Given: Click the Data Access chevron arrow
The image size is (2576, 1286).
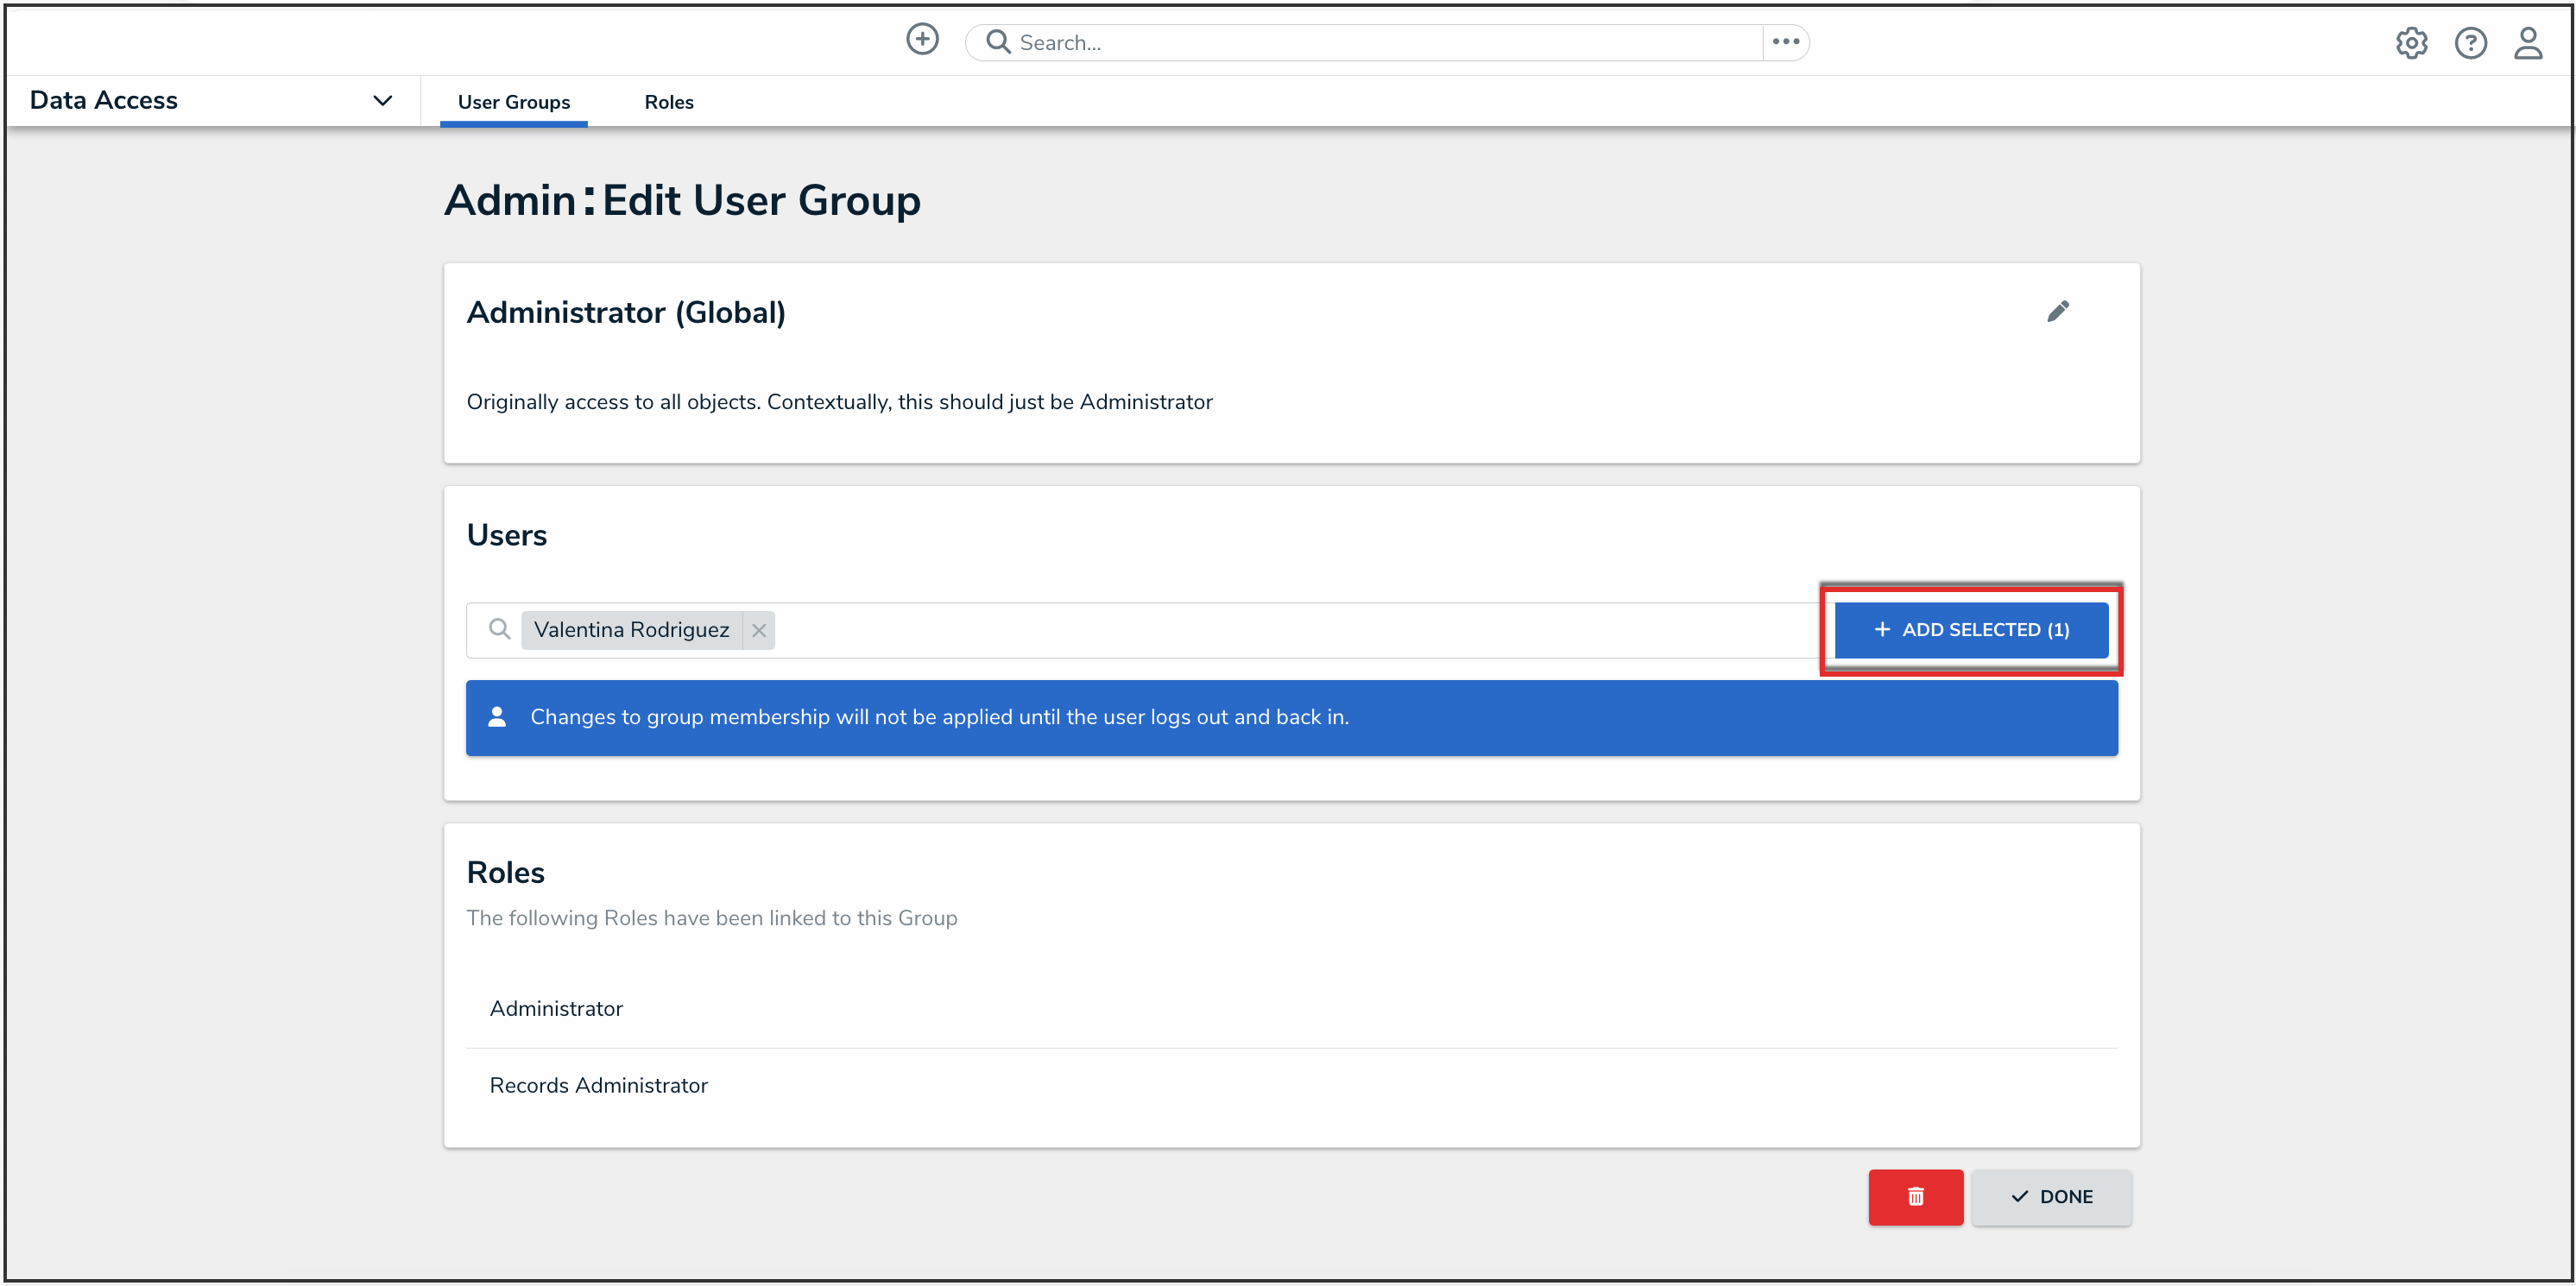Looking at the screenshot, I should coord(382,100).
